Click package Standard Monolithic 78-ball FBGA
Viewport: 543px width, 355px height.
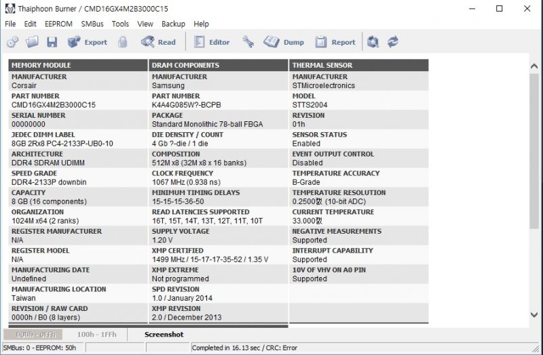[207, 124]
